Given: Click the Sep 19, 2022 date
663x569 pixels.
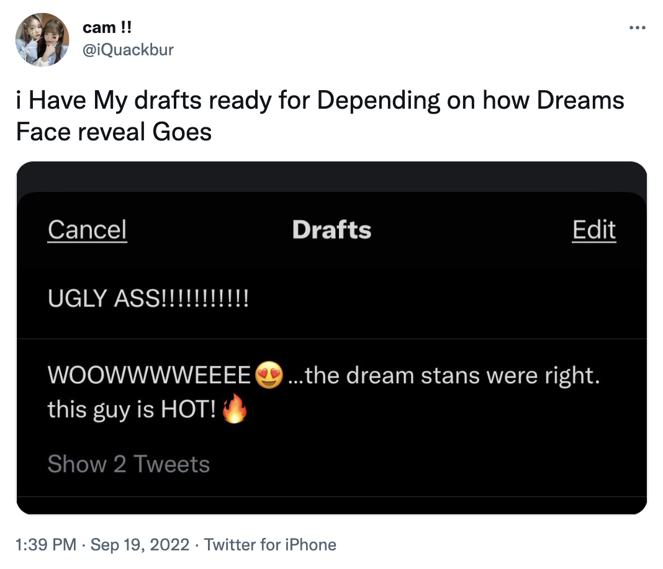Looking at the screenshot, I should (x=140, y=545).
